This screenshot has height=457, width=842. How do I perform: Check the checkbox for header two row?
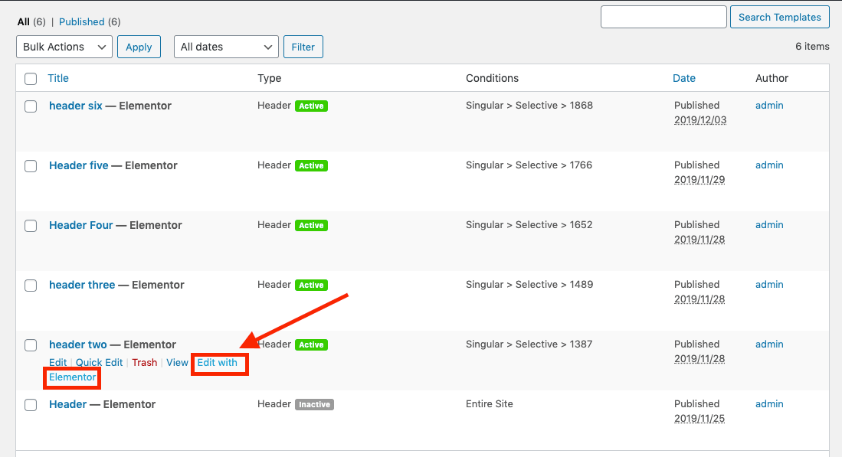point(31,345)
